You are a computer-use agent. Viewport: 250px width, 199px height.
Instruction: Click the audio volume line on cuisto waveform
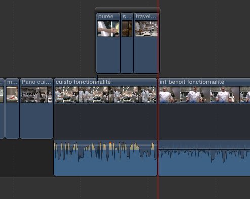105,145
